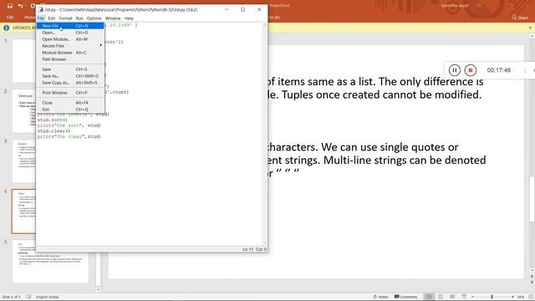Pause the screen recording

(454, 70)
